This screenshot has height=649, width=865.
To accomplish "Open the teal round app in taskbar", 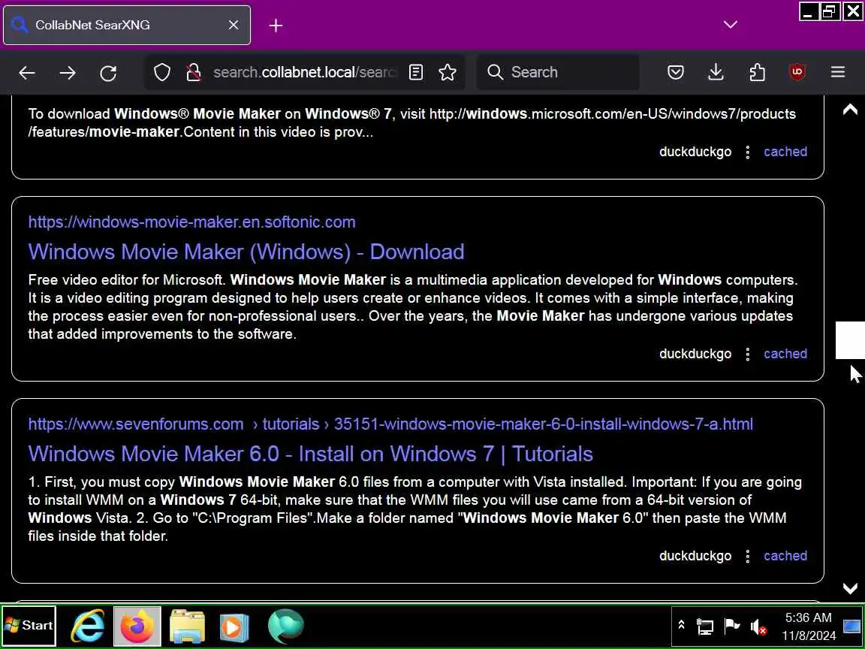I will [286, 626].
